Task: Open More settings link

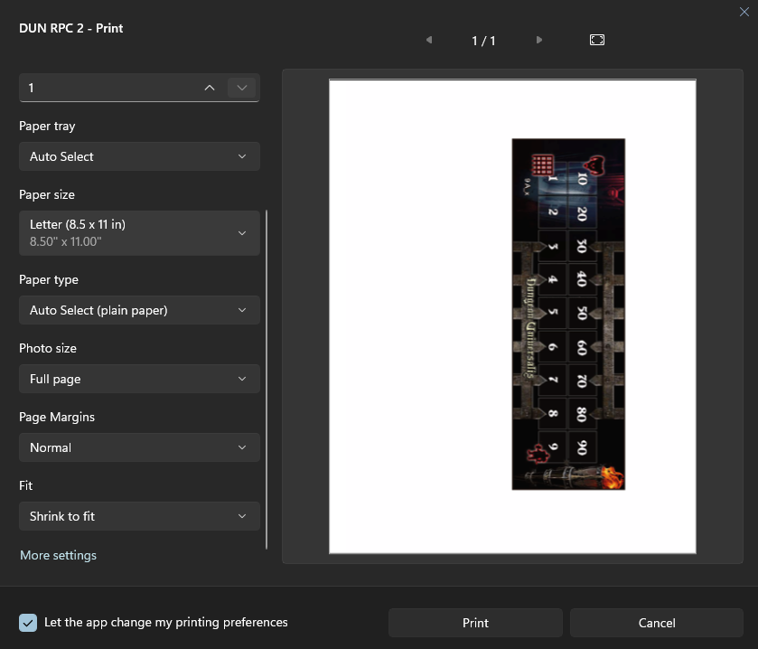Action: click(x=58, y=555)
